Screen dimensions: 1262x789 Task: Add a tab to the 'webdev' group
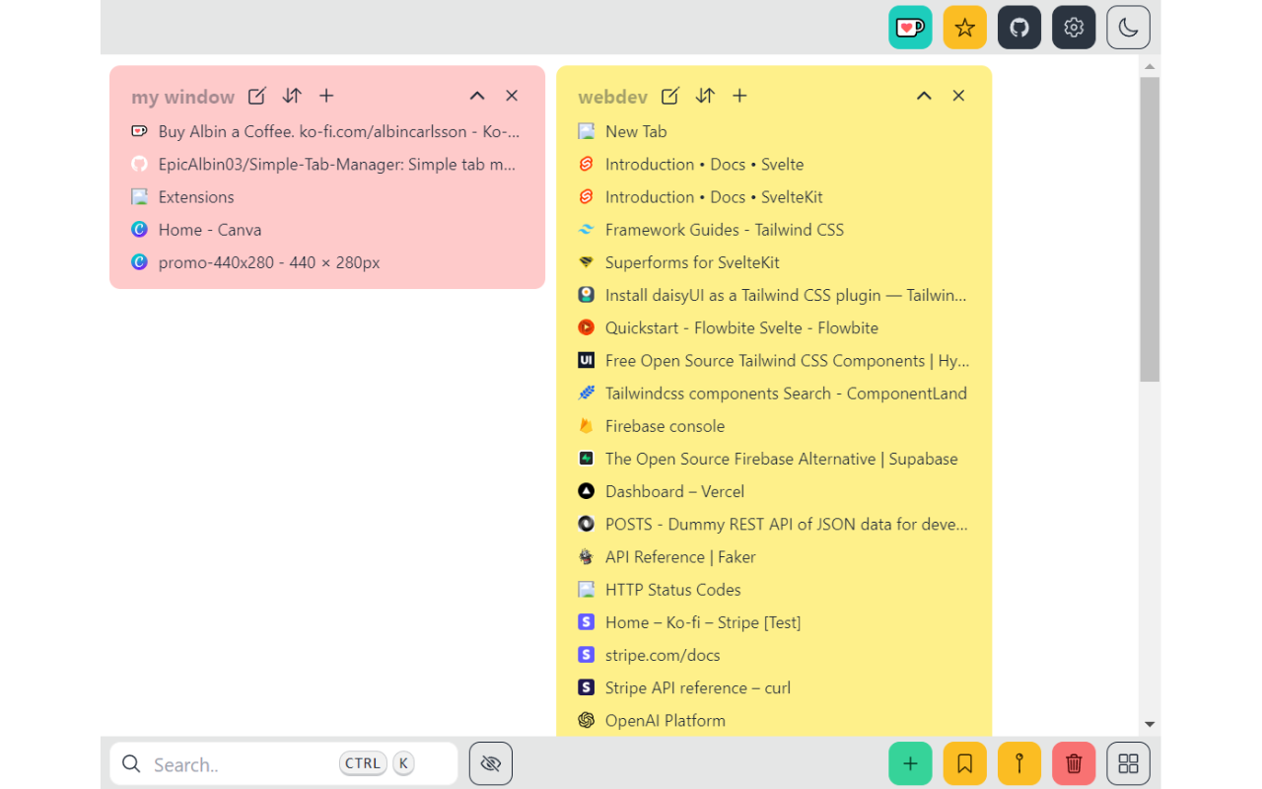pyautogui.click(x=739, y=96)
